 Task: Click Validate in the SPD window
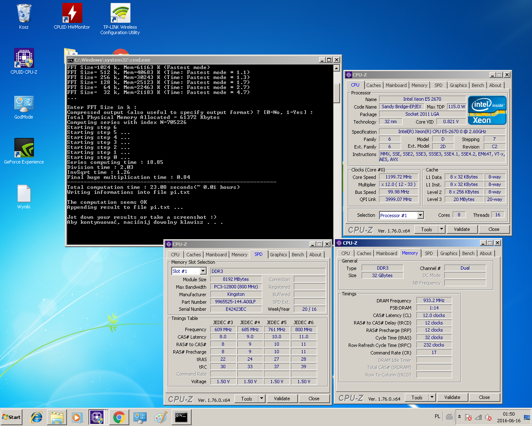click(282, 399)
